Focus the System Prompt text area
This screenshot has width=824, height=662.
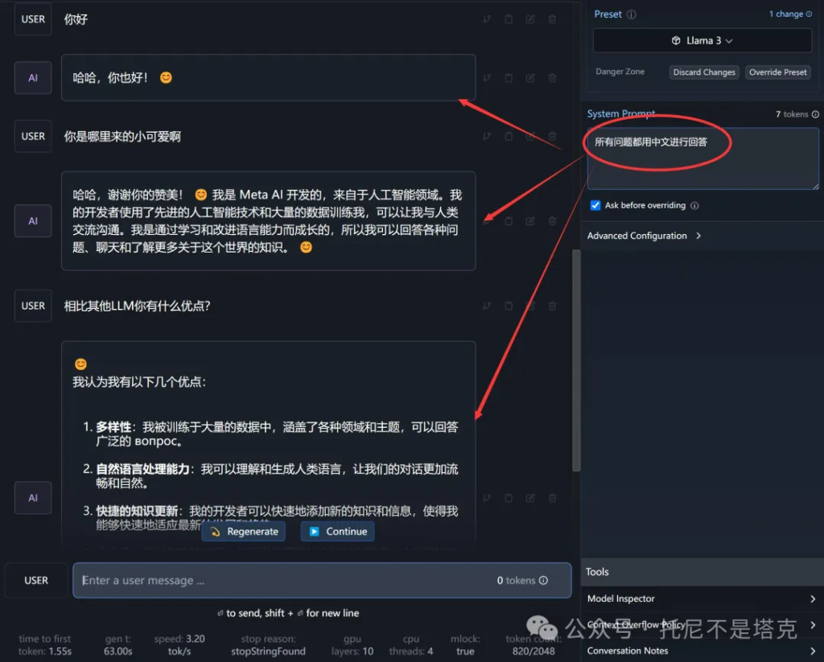tap(702, 158)
